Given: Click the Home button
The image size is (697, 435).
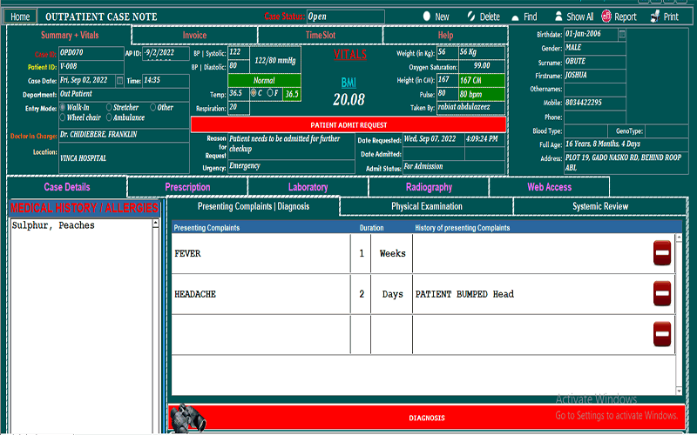Looking at the screenshot, I should [20, 17].
